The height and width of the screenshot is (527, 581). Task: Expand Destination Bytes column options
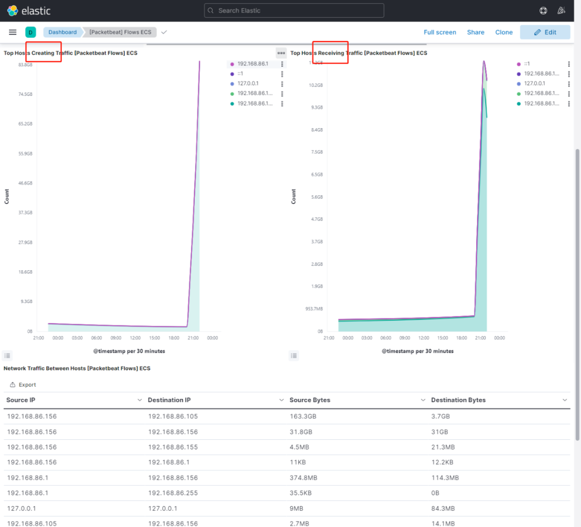[565, 400]
